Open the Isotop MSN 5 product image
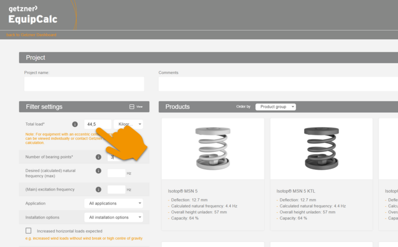Image resolution: width=398 pixels, height=247 pixels. (x=212, y=149)
